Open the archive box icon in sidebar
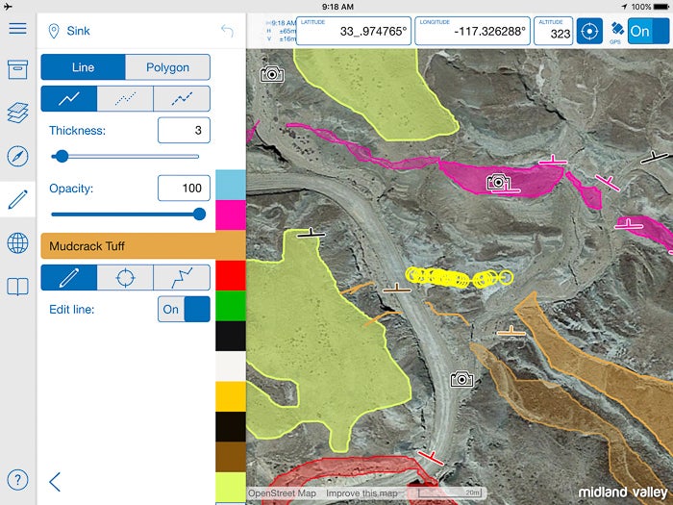This screenshot has height=505, width=673. [17, 70]
